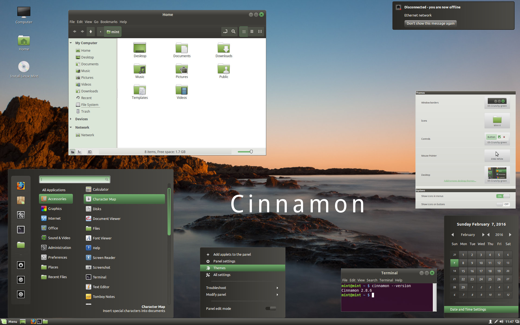This screenshot has height=325, width=520.
Task: Switch to icon view in file manager
Action: 244,32
